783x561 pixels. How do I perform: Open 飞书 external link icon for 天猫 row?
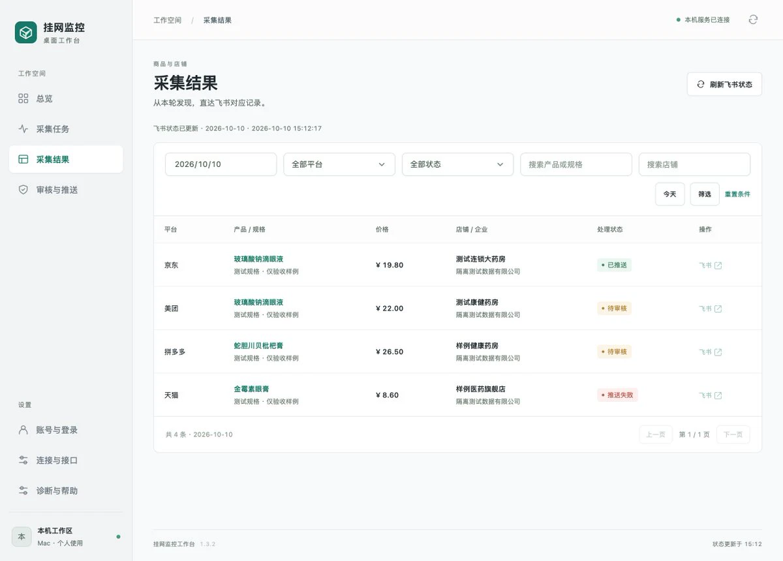point(718,395)
